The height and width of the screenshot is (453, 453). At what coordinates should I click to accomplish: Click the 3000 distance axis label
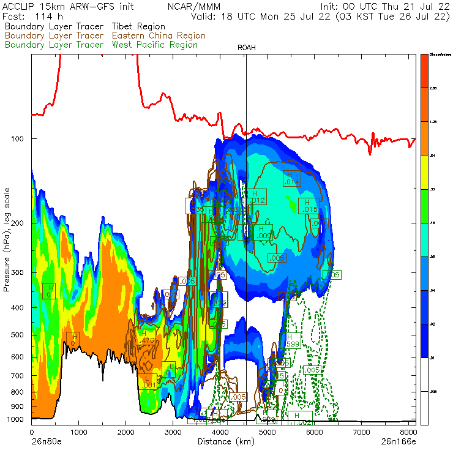click(x=173, y=432)
